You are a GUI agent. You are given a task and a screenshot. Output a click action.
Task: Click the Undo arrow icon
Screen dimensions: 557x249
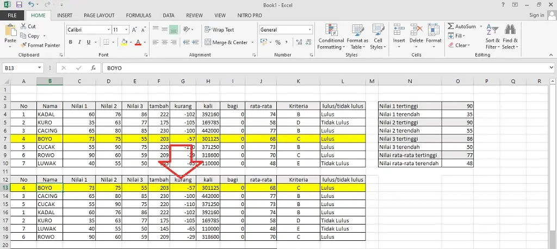pos(31,5)
